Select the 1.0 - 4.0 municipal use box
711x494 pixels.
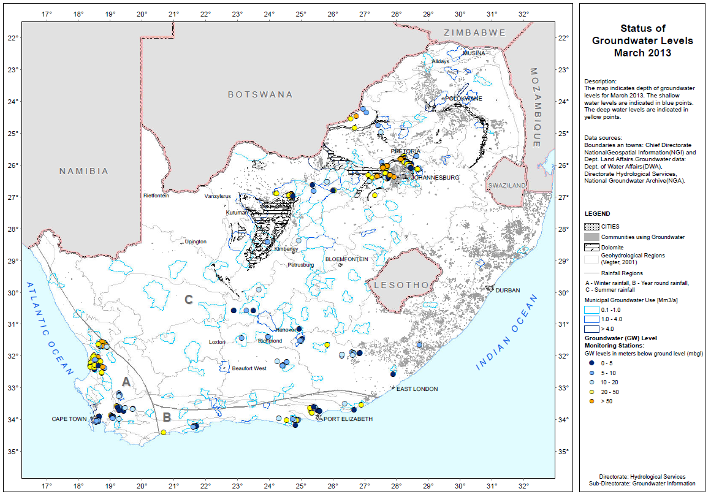click(x=592, y=319)
